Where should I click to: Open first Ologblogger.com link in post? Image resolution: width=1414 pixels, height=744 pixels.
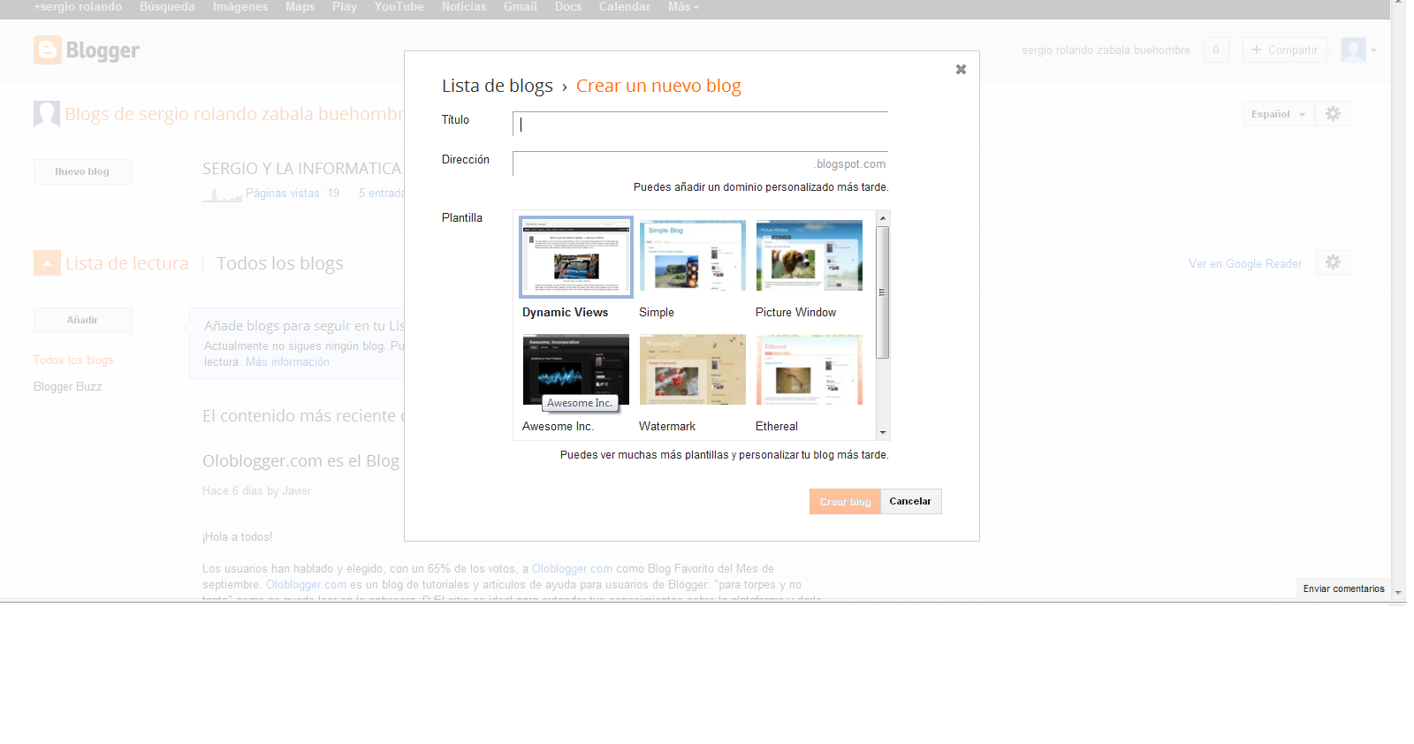572,569
